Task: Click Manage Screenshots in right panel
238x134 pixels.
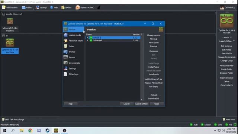Action: click(x=226, y=57)
